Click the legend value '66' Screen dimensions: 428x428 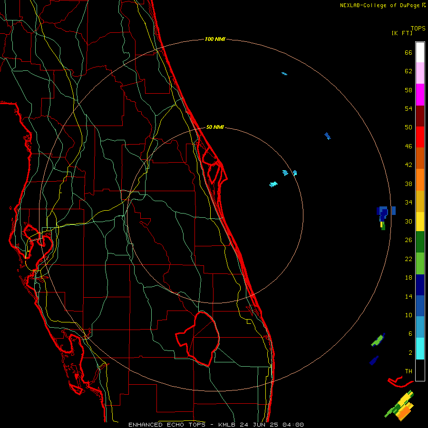[409, 52]
